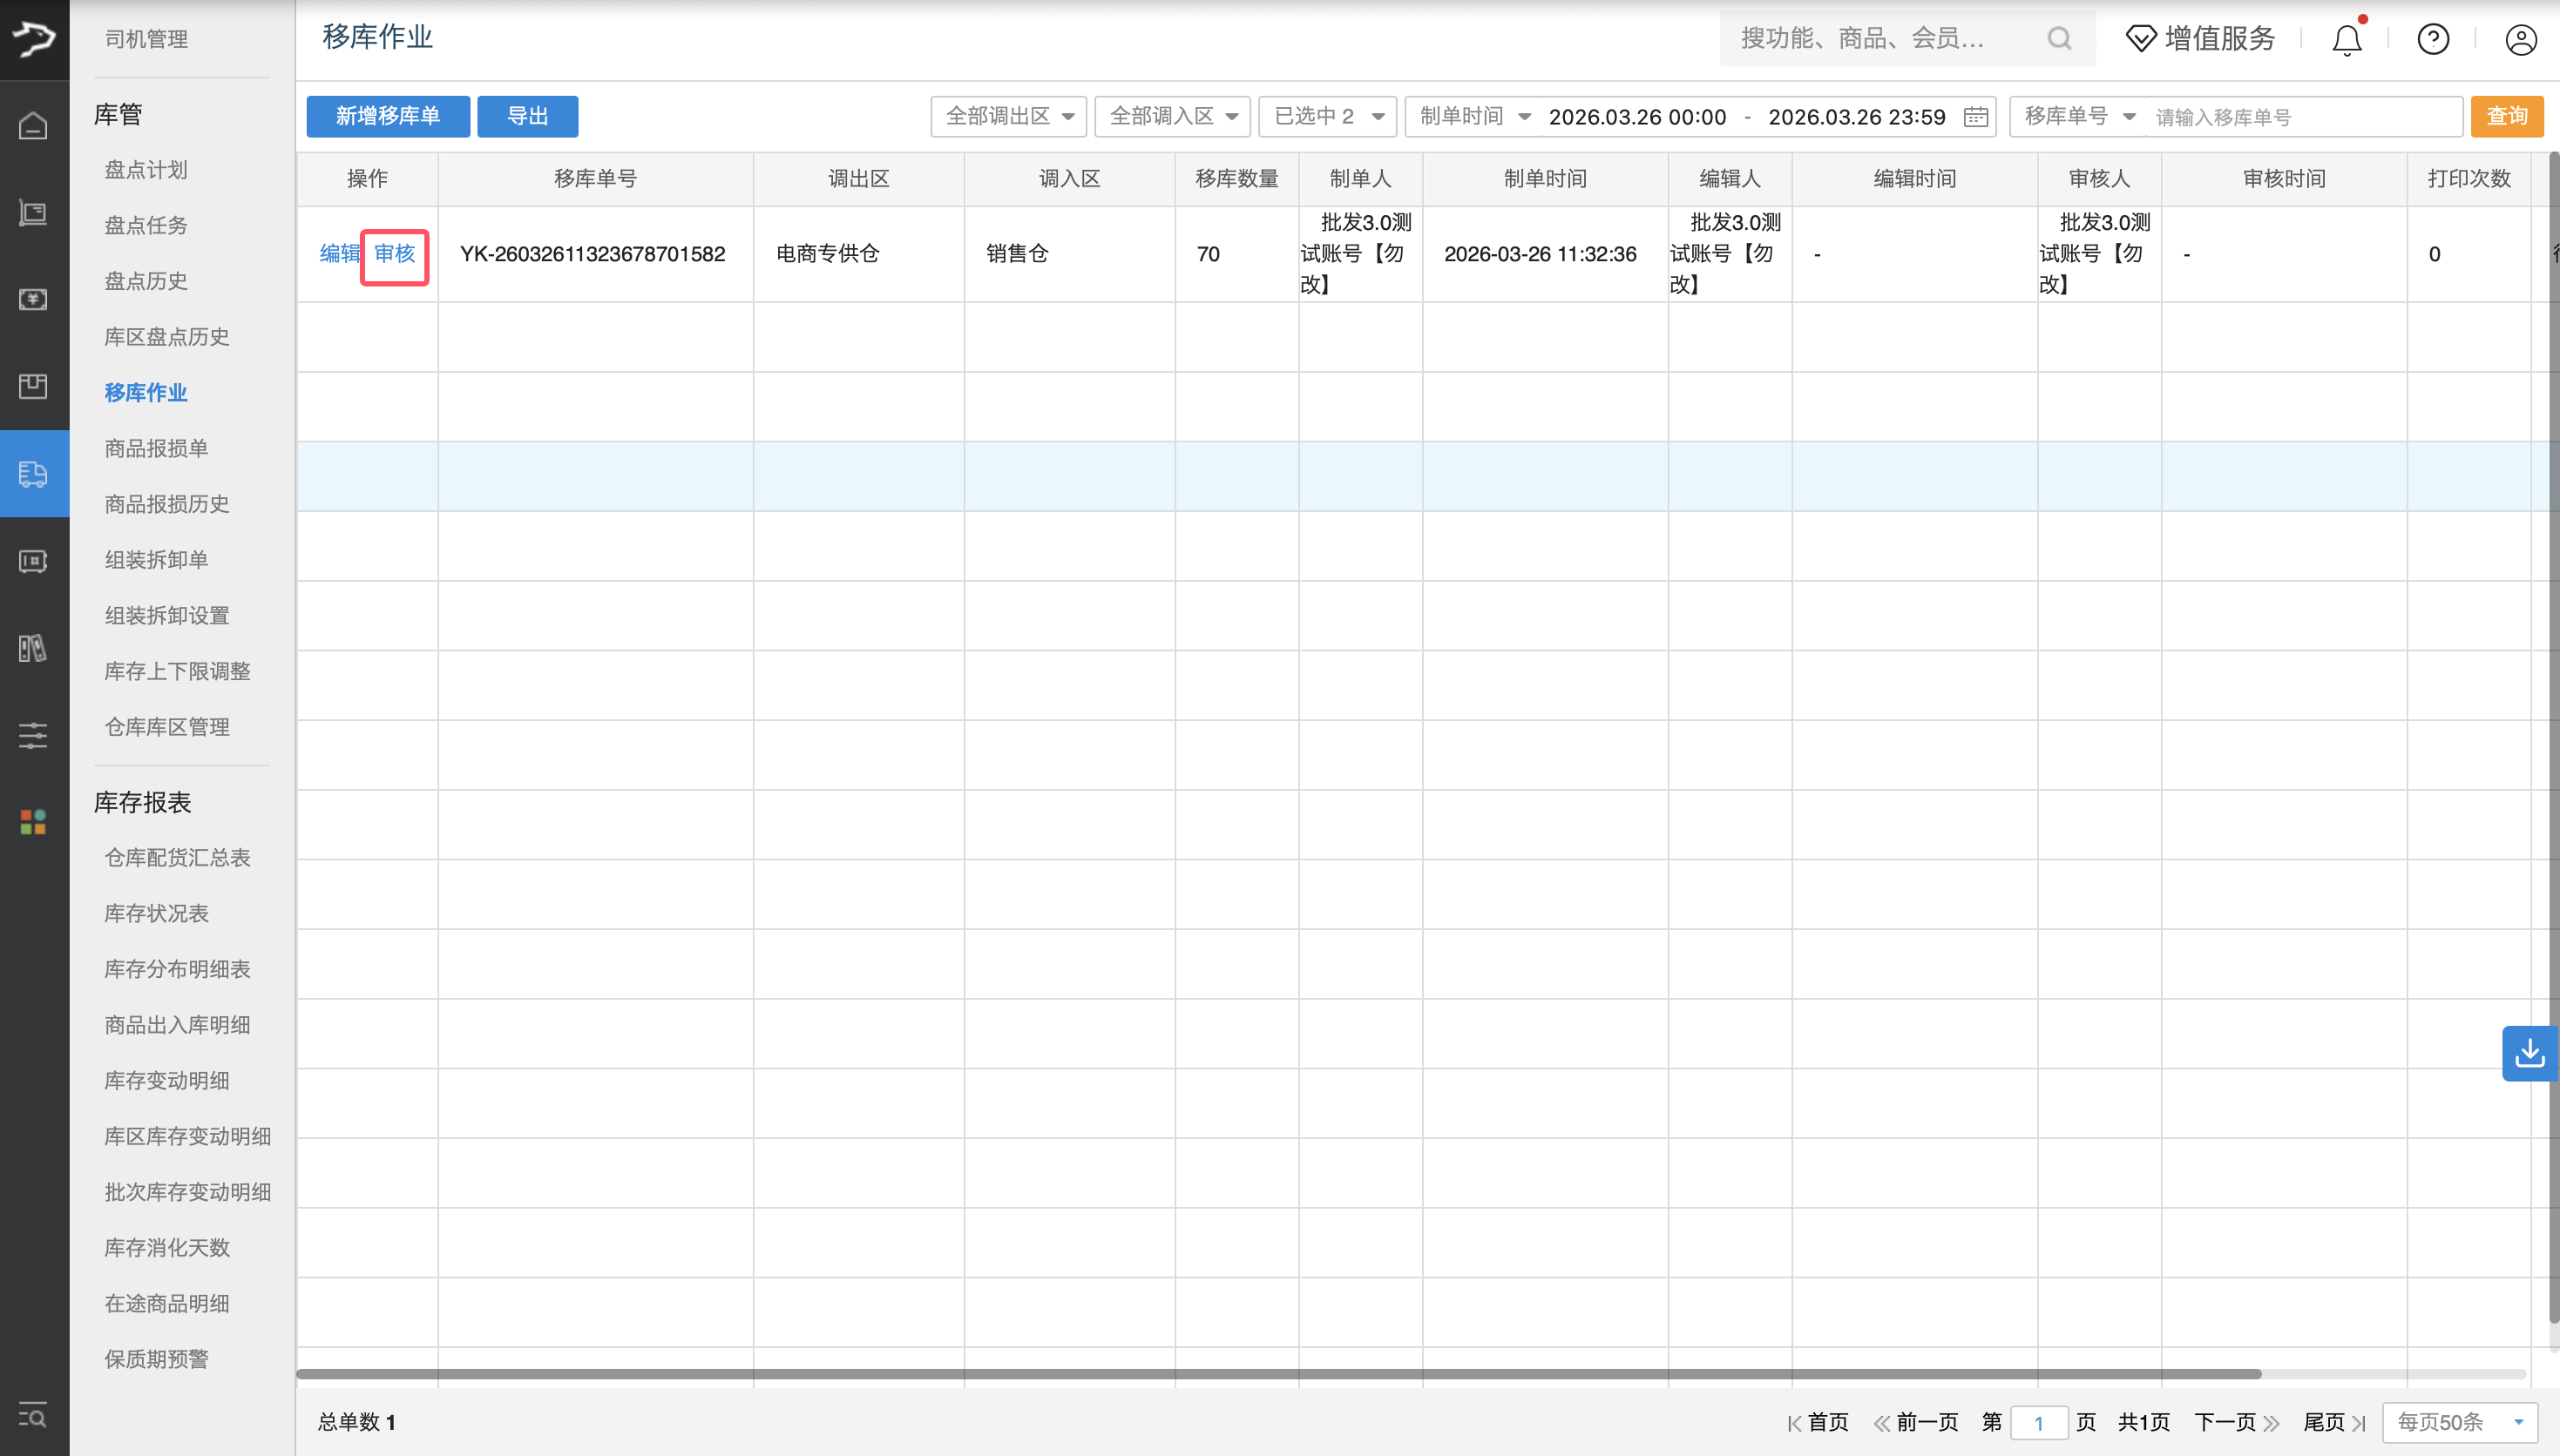This screenshot has height=1456, width=2560.
Task: Click the 新增移库单 button
Action: click(387, 116)
